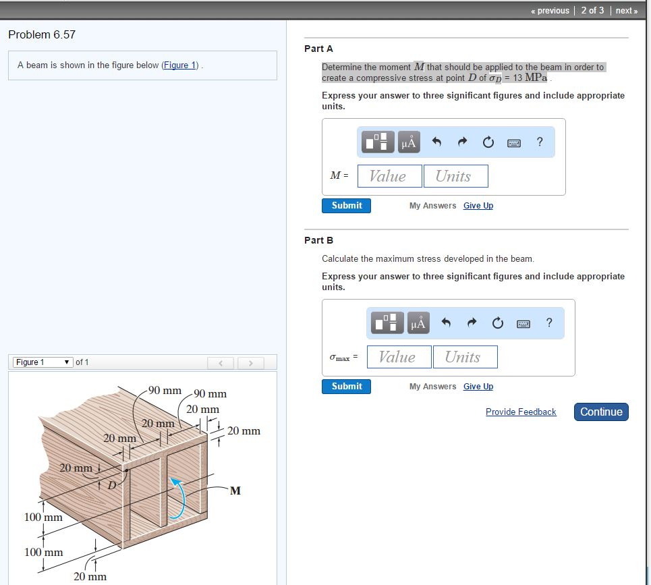Open help for Part A answer box
Viewport: 651px width, 585px height.
click(x=540, y=142)
